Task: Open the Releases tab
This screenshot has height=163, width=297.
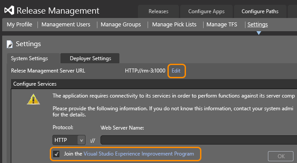Action: 158,11
